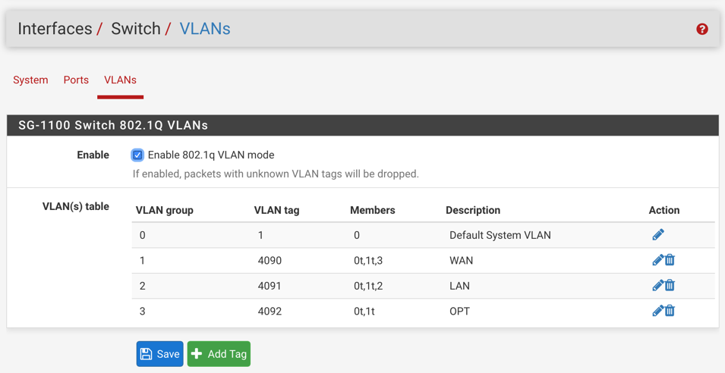725x373 pixels.
Task: Go to Interfaces in the breadcrumb
Action: [x=55, y=29]
